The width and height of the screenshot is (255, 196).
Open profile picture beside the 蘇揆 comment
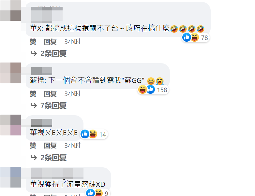coord(10,73)
